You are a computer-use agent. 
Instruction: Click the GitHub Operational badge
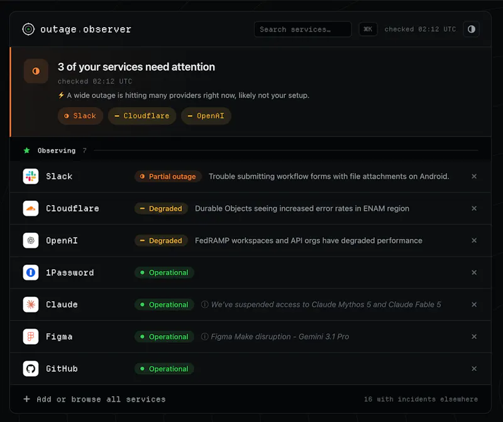pyautogui.click(x=164, y=369)
